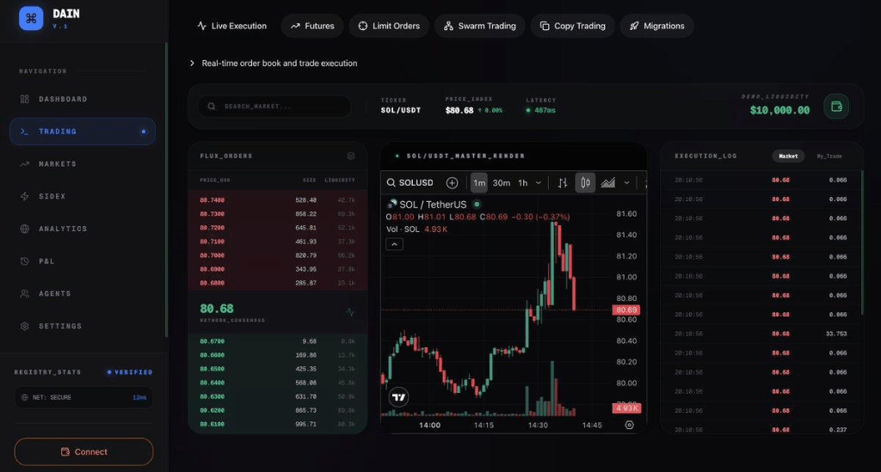
Task: Switch execution log to My_Trade view
Action: [x=829, y=156]
